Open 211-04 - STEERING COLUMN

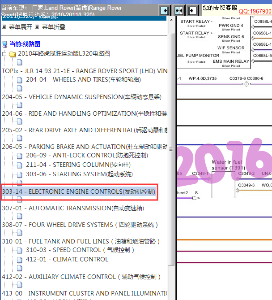click(x=78, y=165)
